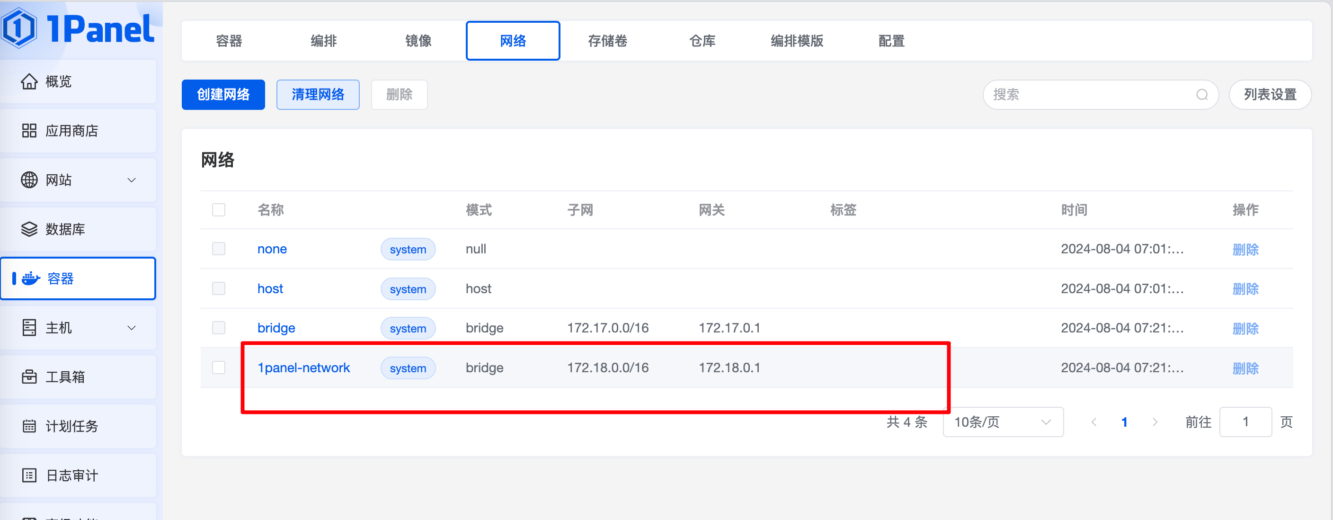Click the 名称 column header
The height and width of the screenshot is (520, 1333).
pyautogui.click(x=271, y=210)
